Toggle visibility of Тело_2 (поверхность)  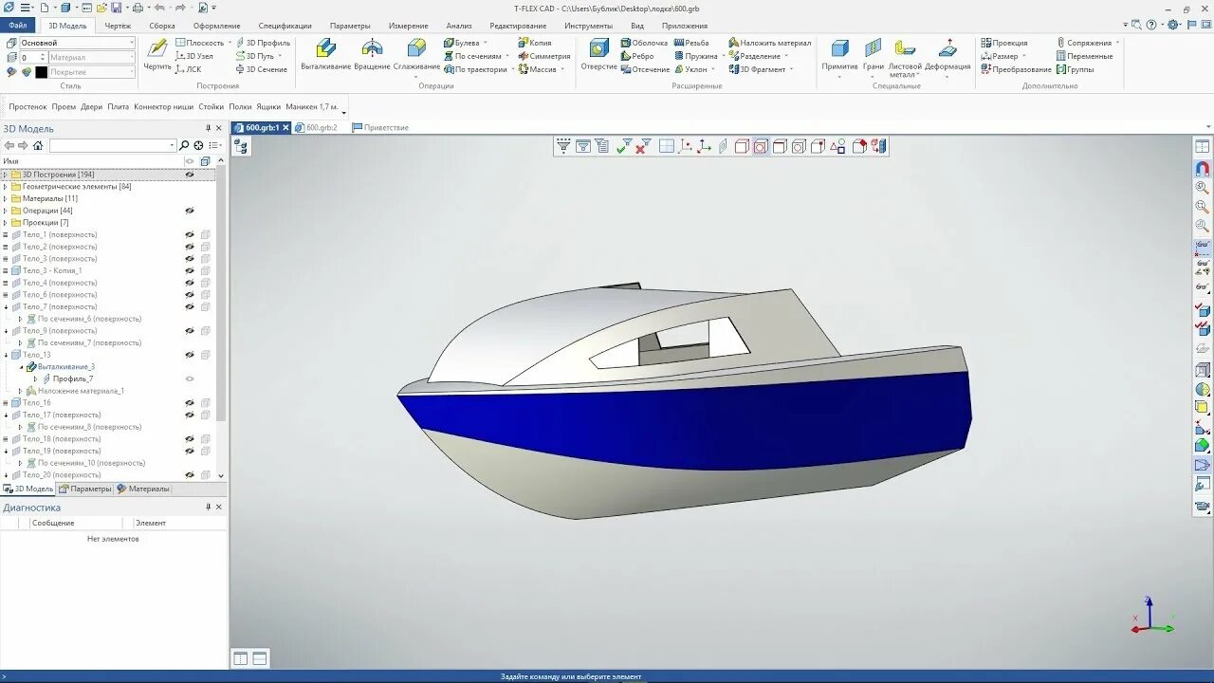[x=190, y=247]
